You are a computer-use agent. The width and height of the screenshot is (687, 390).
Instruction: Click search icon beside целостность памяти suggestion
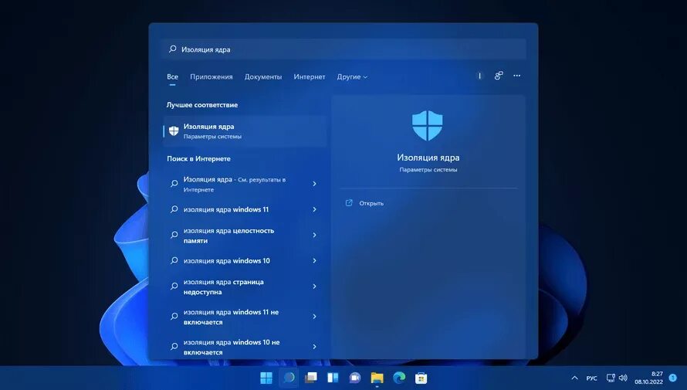pos(174,236)
